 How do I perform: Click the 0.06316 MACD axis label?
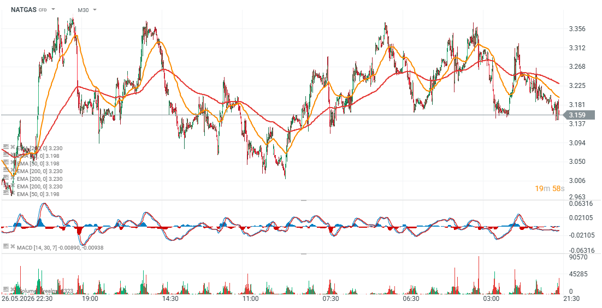(x=580, y=204)
